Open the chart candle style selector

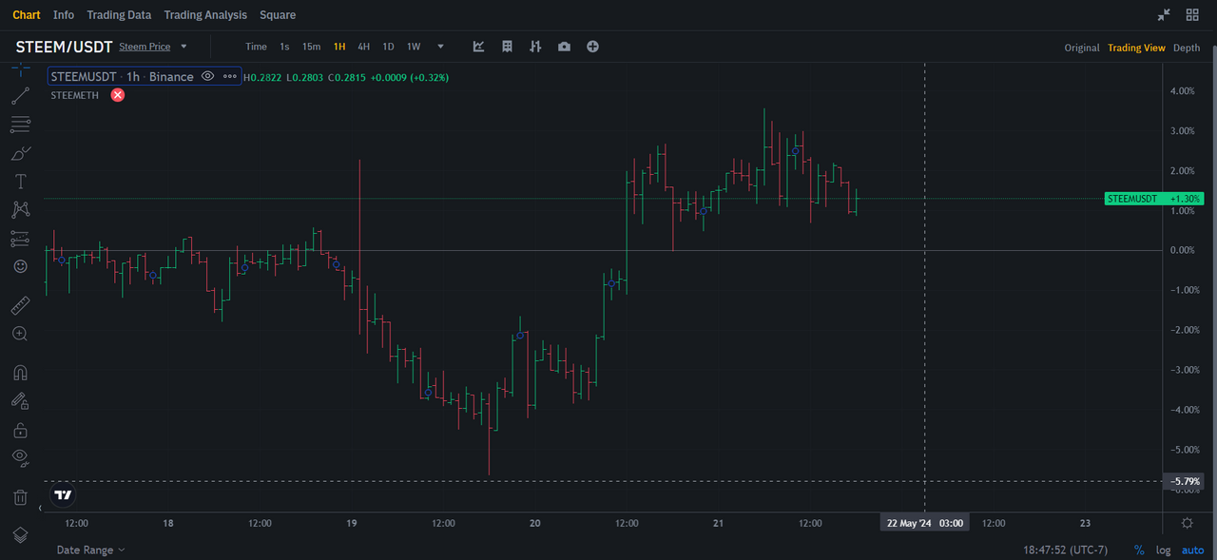pyautogui.click(x=536, y=47)
